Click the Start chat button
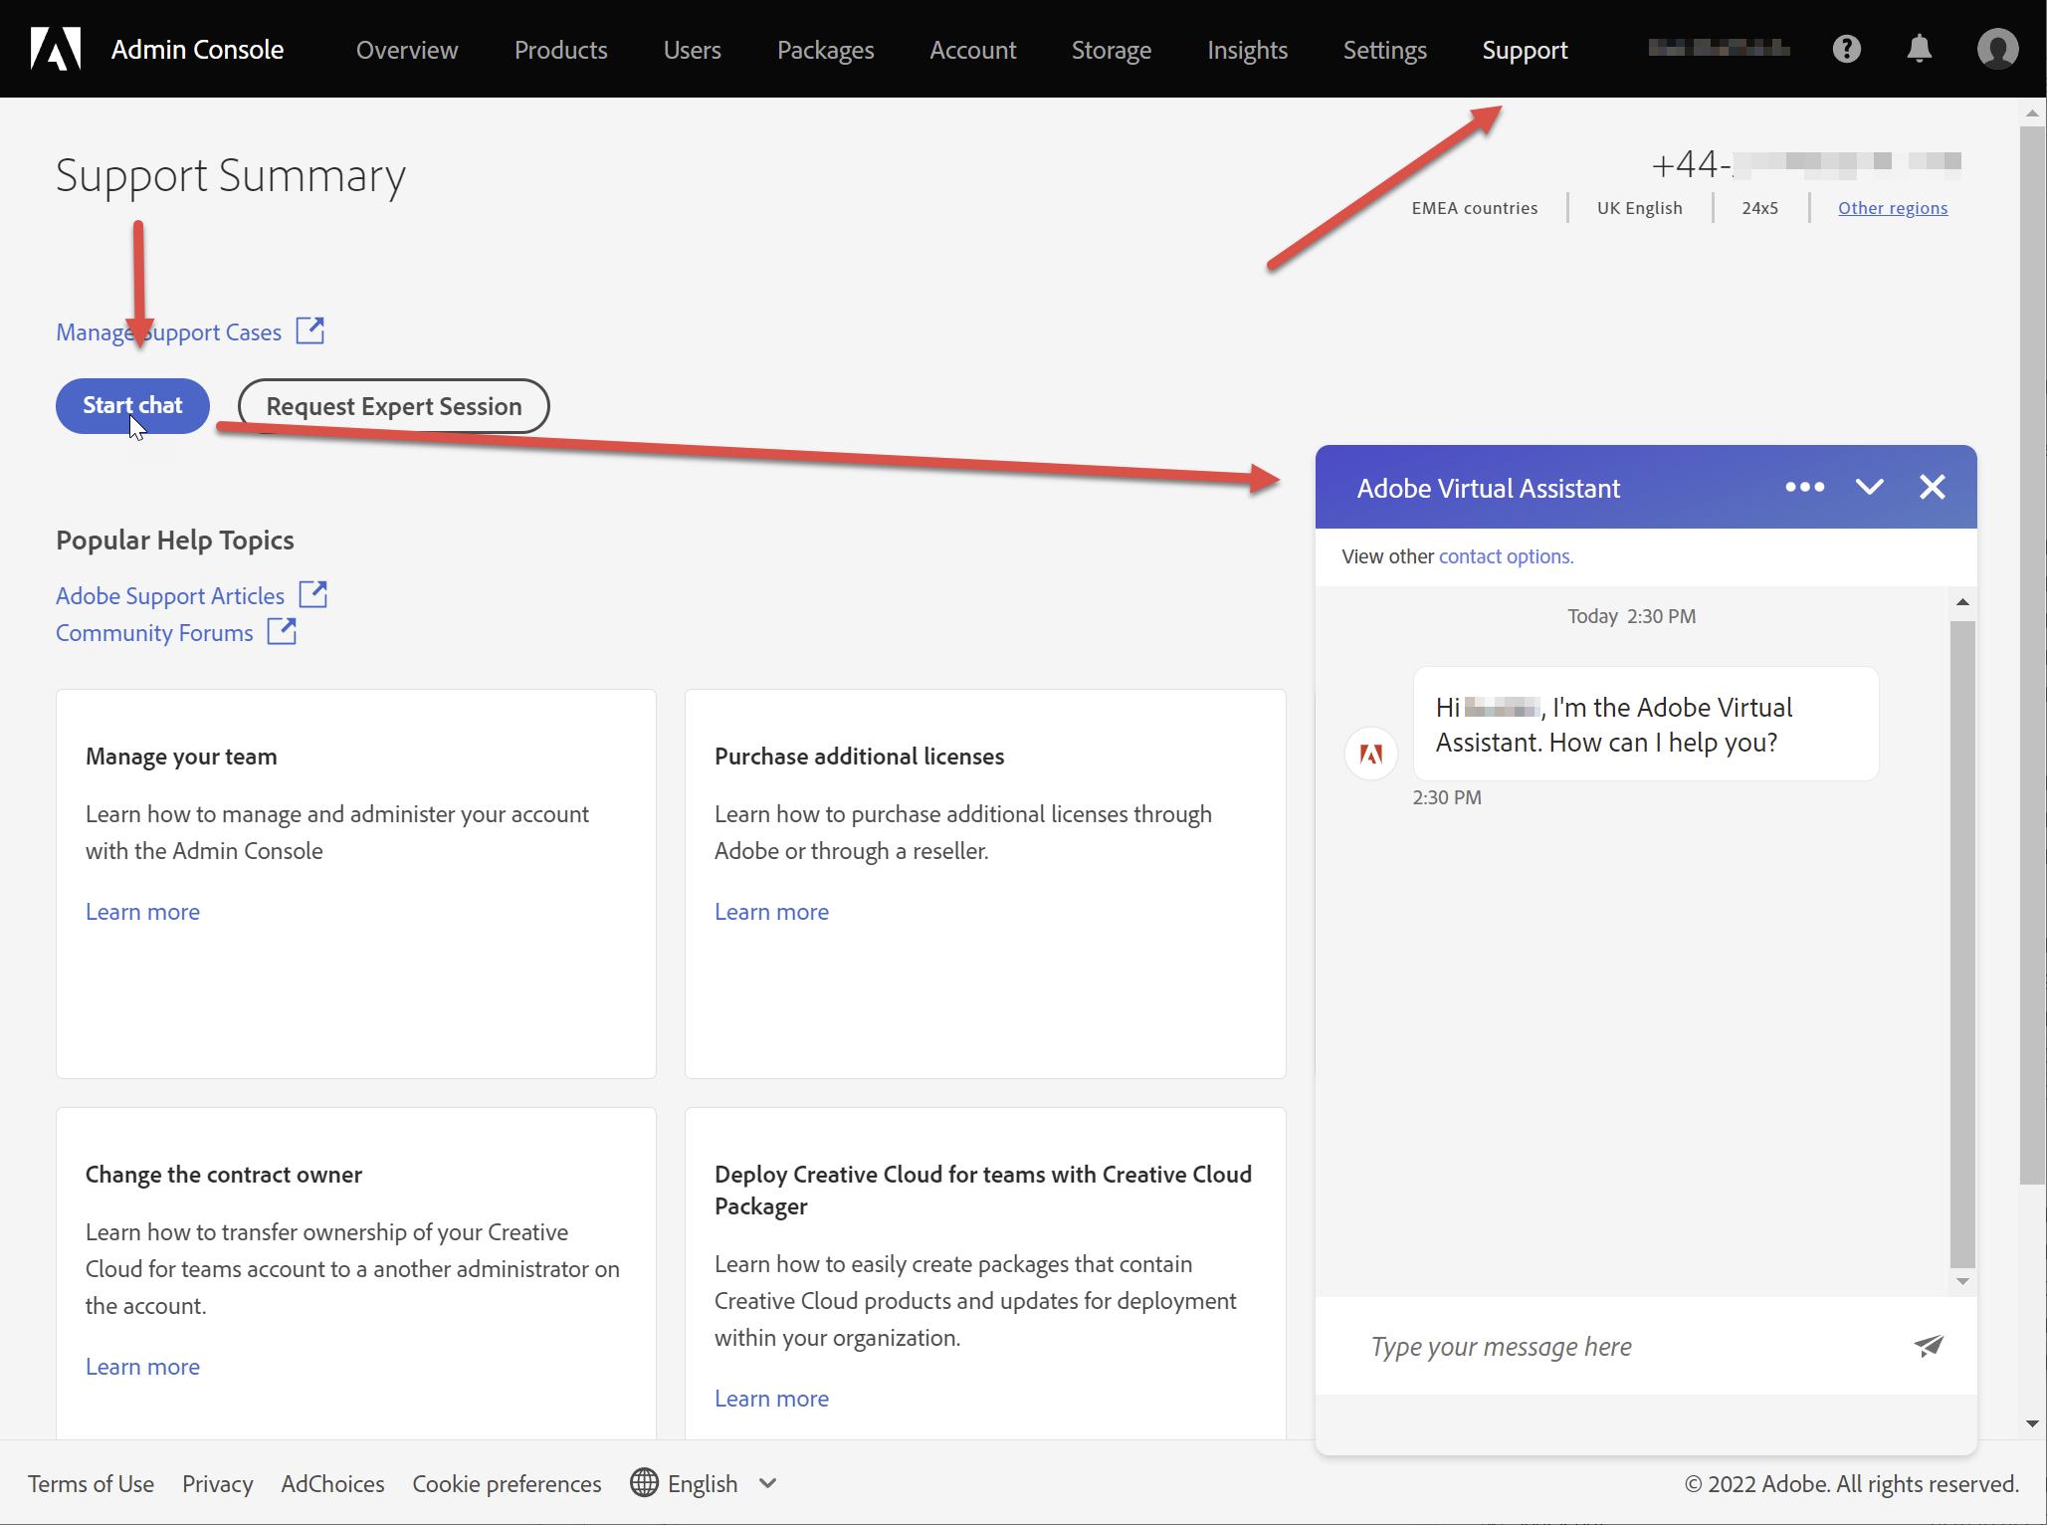2047x1525 pixels. (131, 405)
